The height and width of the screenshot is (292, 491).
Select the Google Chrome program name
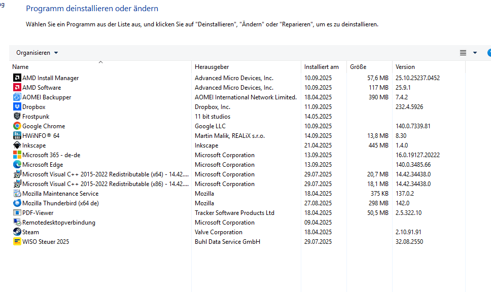(44, 126)
